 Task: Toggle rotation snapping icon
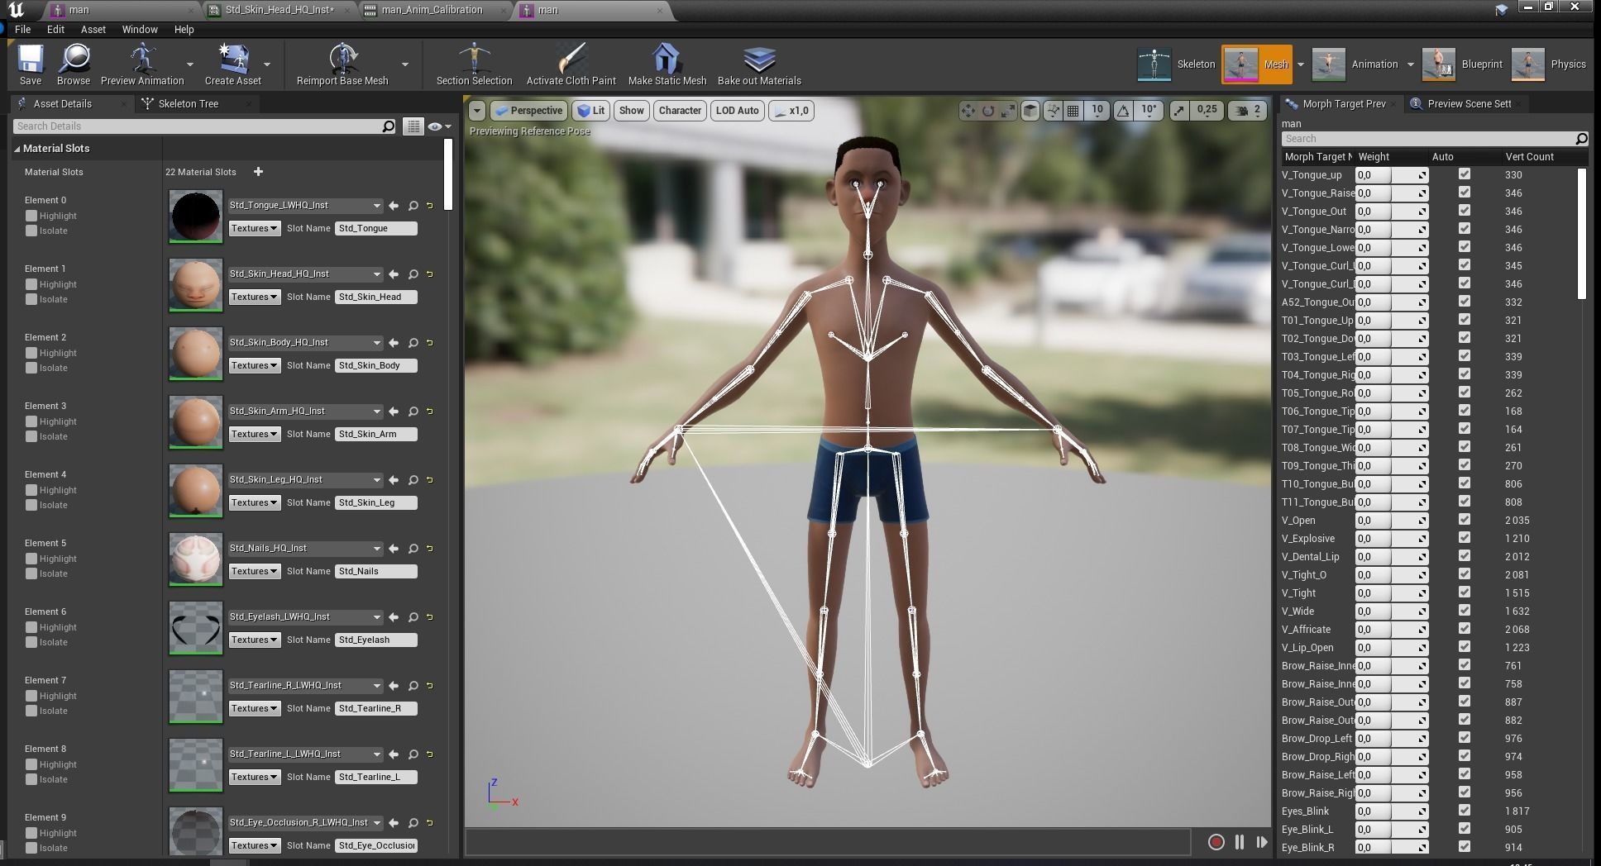[x=1123, y=111]
